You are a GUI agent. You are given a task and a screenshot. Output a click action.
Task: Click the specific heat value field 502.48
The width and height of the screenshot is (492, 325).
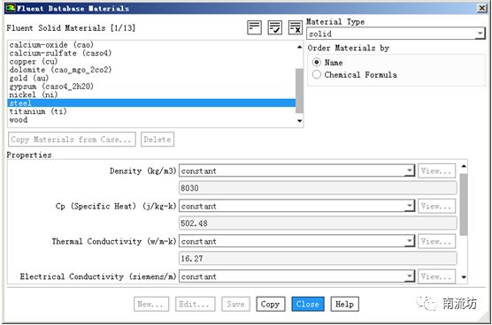tap(318, 223)
